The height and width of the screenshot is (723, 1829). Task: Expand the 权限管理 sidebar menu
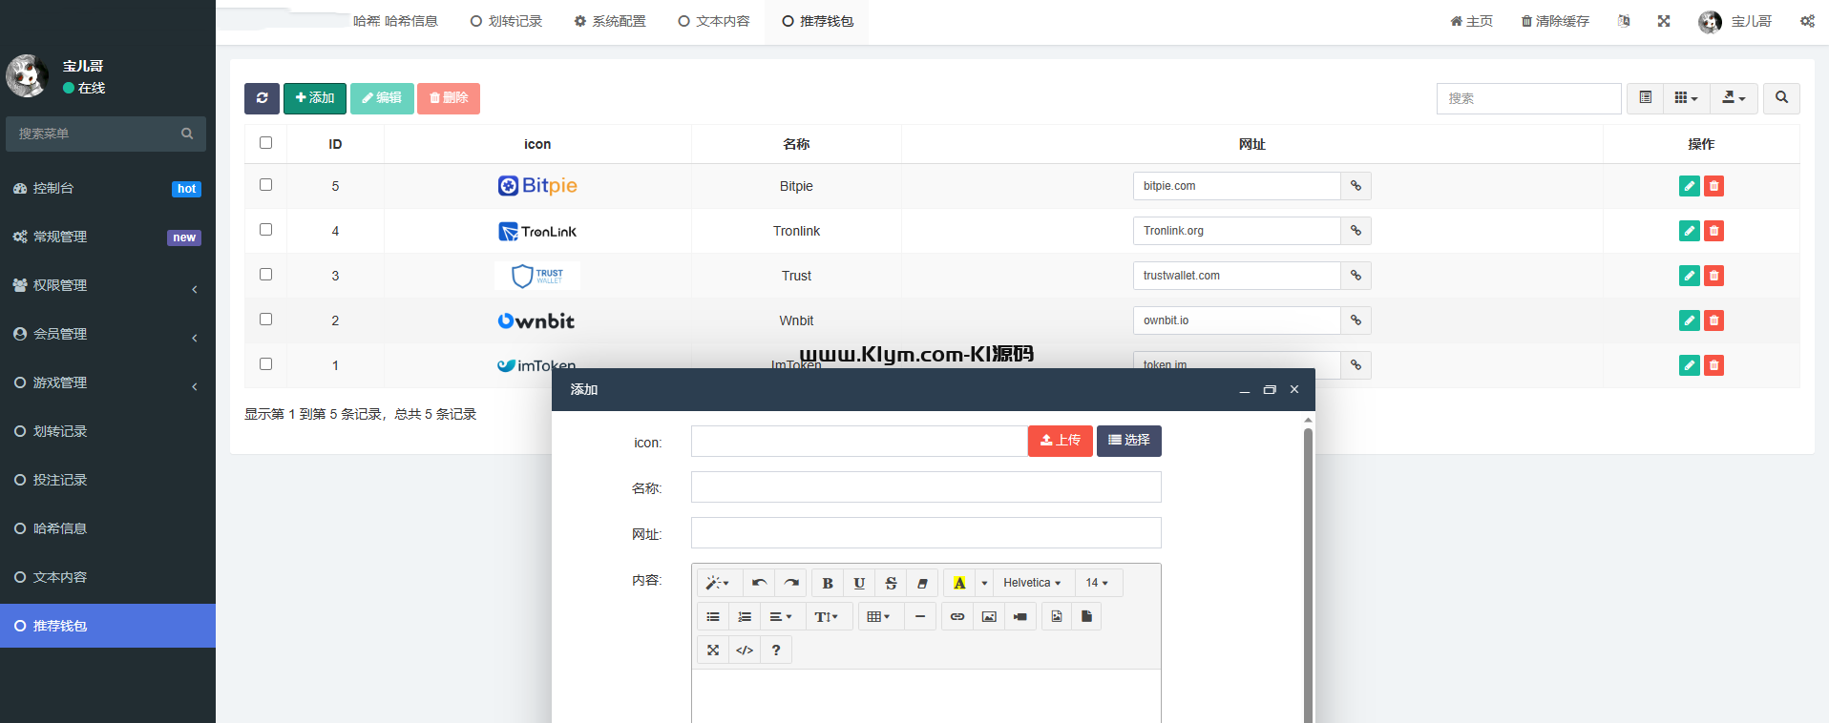pyautogui.click(x=107, y=285)
